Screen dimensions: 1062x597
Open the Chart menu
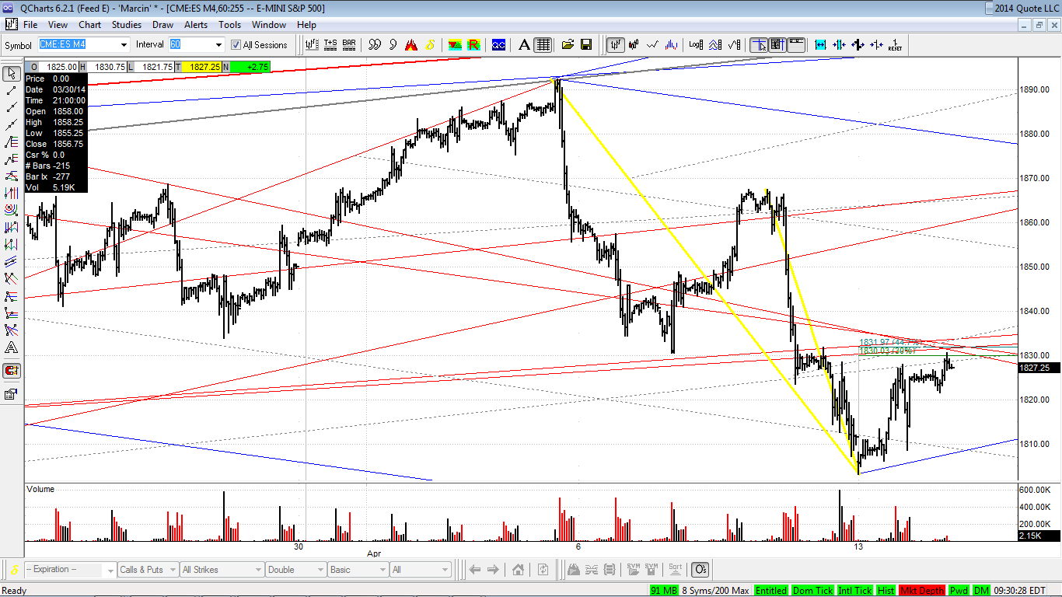tap(89, 25)
